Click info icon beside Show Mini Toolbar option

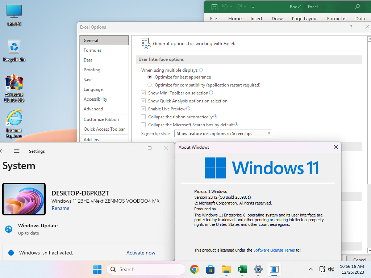pyautogui.click(x=211, y=93)
